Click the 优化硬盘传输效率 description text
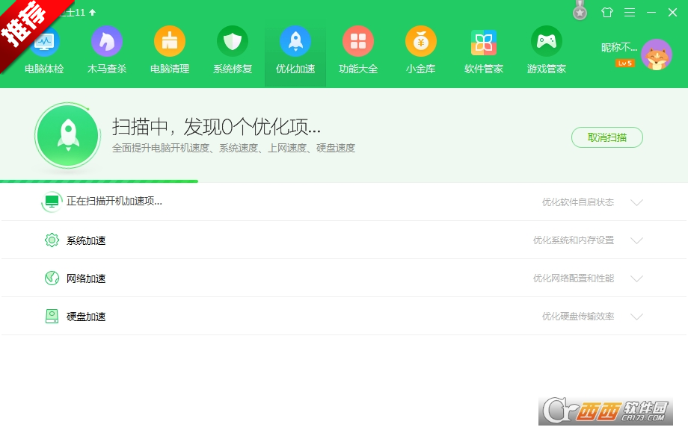This screenshot has width=688, height=433. 578,316
